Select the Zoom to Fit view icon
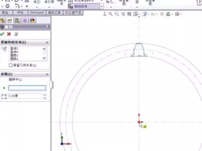The height and width of the screenshot is (151, 202). tap(111, 14)
